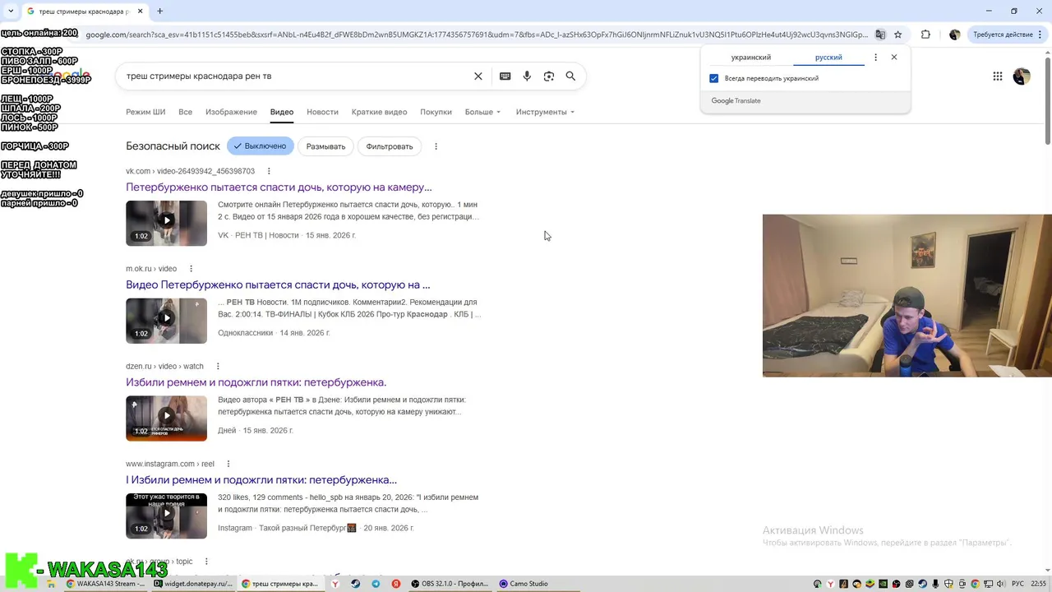The height and width of the screenshot is (592, 1052).
Task: Switch to OBS 32.1.0 taskbar window
Action: [x=450, y=584]
